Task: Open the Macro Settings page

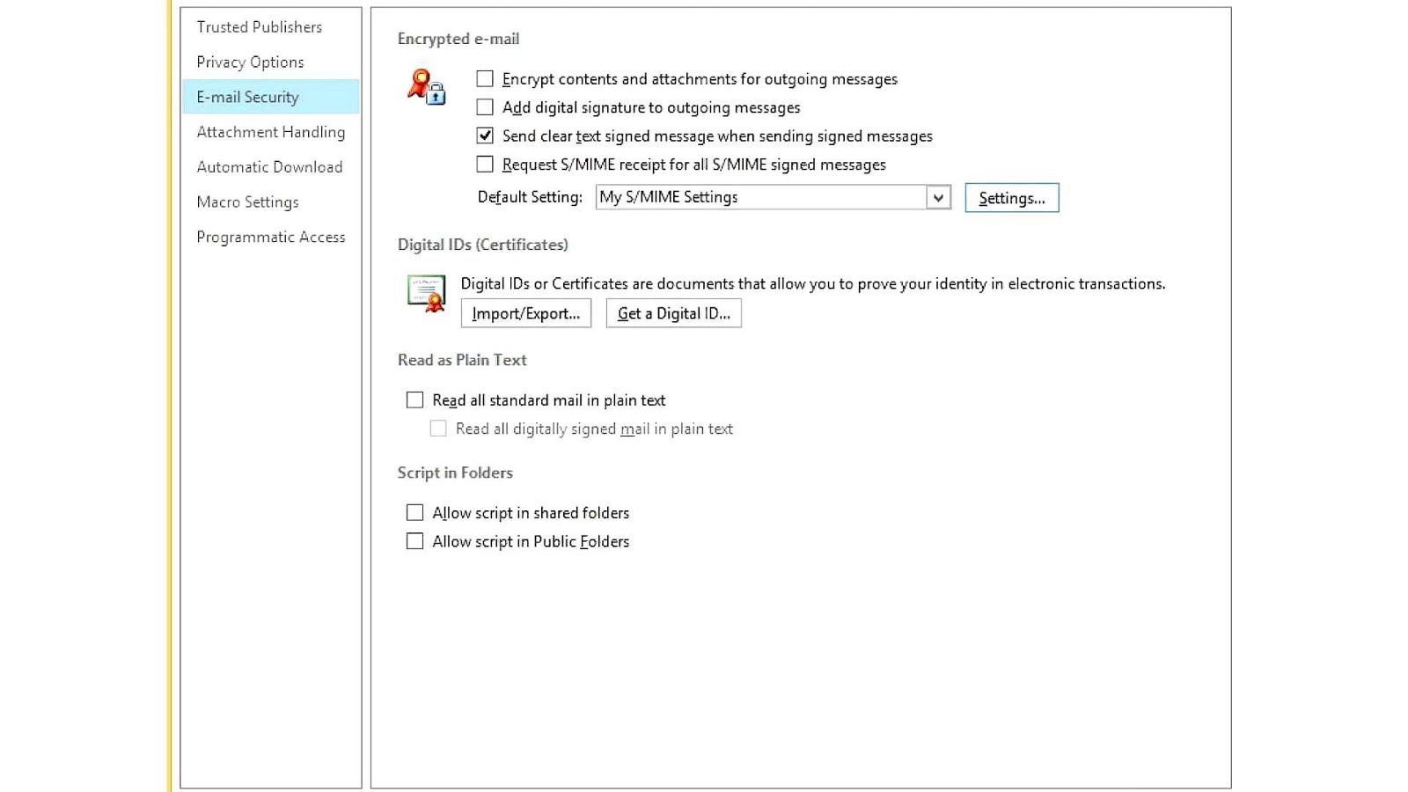Action: [x=247, y=202]
